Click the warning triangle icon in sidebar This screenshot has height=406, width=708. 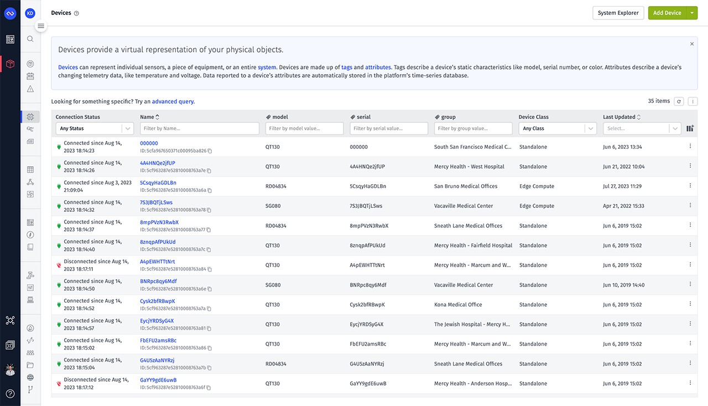pos(30,89)
